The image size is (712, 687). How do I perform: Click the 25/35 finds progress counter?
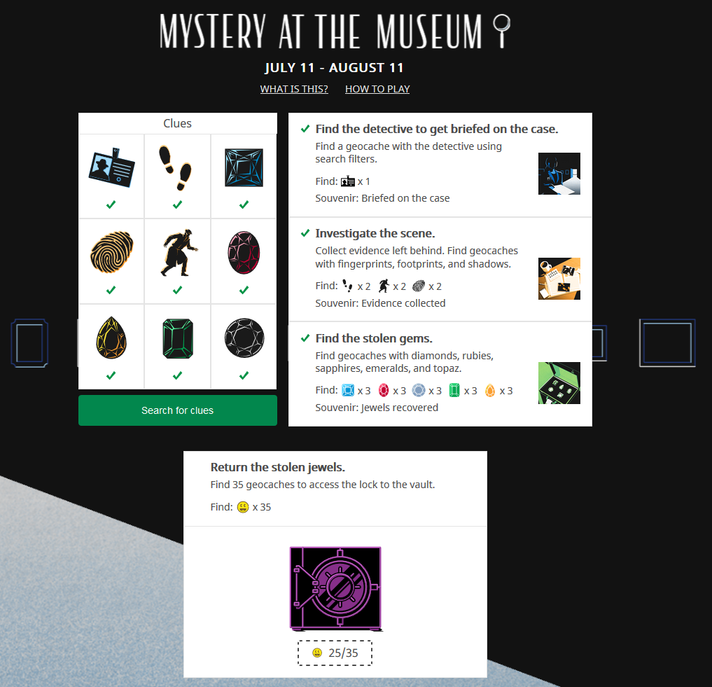(335, 653)
